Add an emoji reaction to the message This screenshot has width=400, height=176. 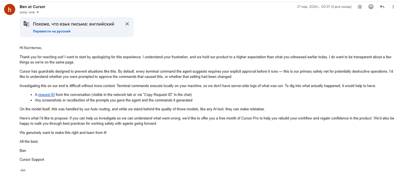tap(371, 7)
